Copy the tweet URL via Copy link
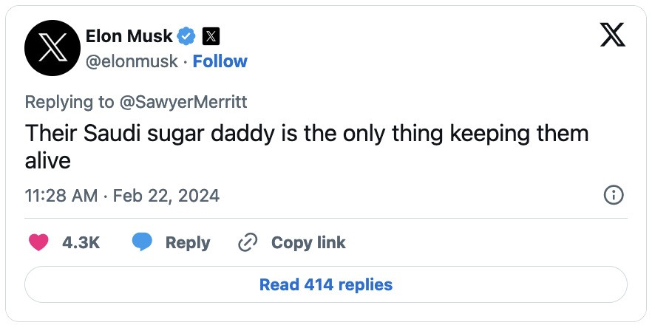Viewport: 652px width, 328px height. (308, 243)
